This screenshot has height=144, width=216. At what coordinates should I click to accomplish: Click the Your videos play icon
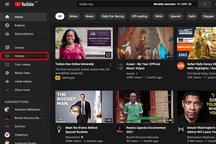[7, 65]
